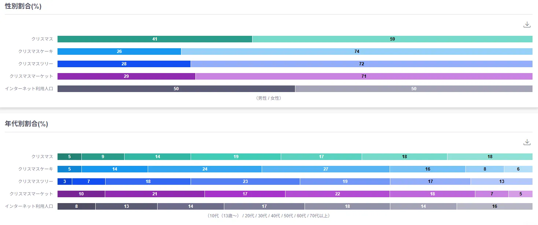Click クリスマスツリー age chart 23% segment
Screen dimensions: 538x225
pyautogui.click(x=245, y=182)
